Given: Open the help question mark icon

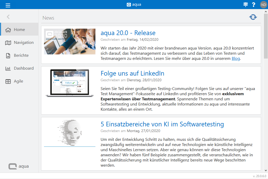Looking at the screenshot, I should click(x=254, y=4).
